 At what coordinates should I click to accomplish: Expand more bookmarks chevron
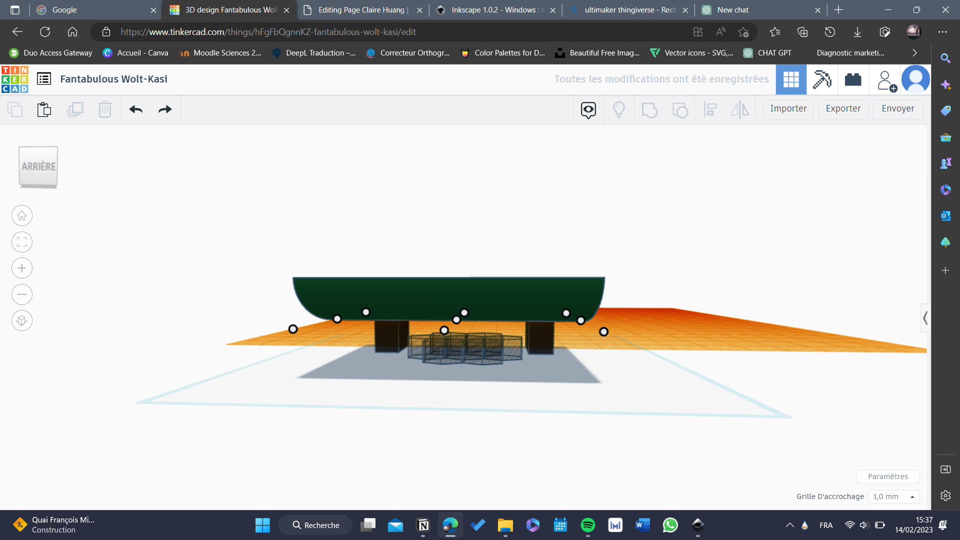pos(914,53)
